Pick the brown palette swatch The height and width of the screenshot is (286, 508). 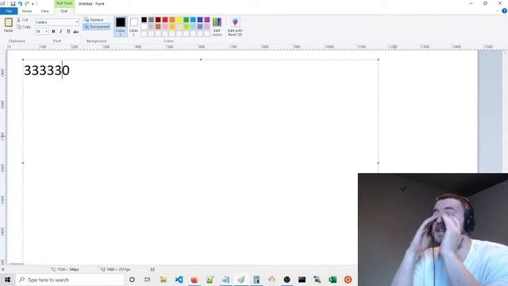pos(158,26)
